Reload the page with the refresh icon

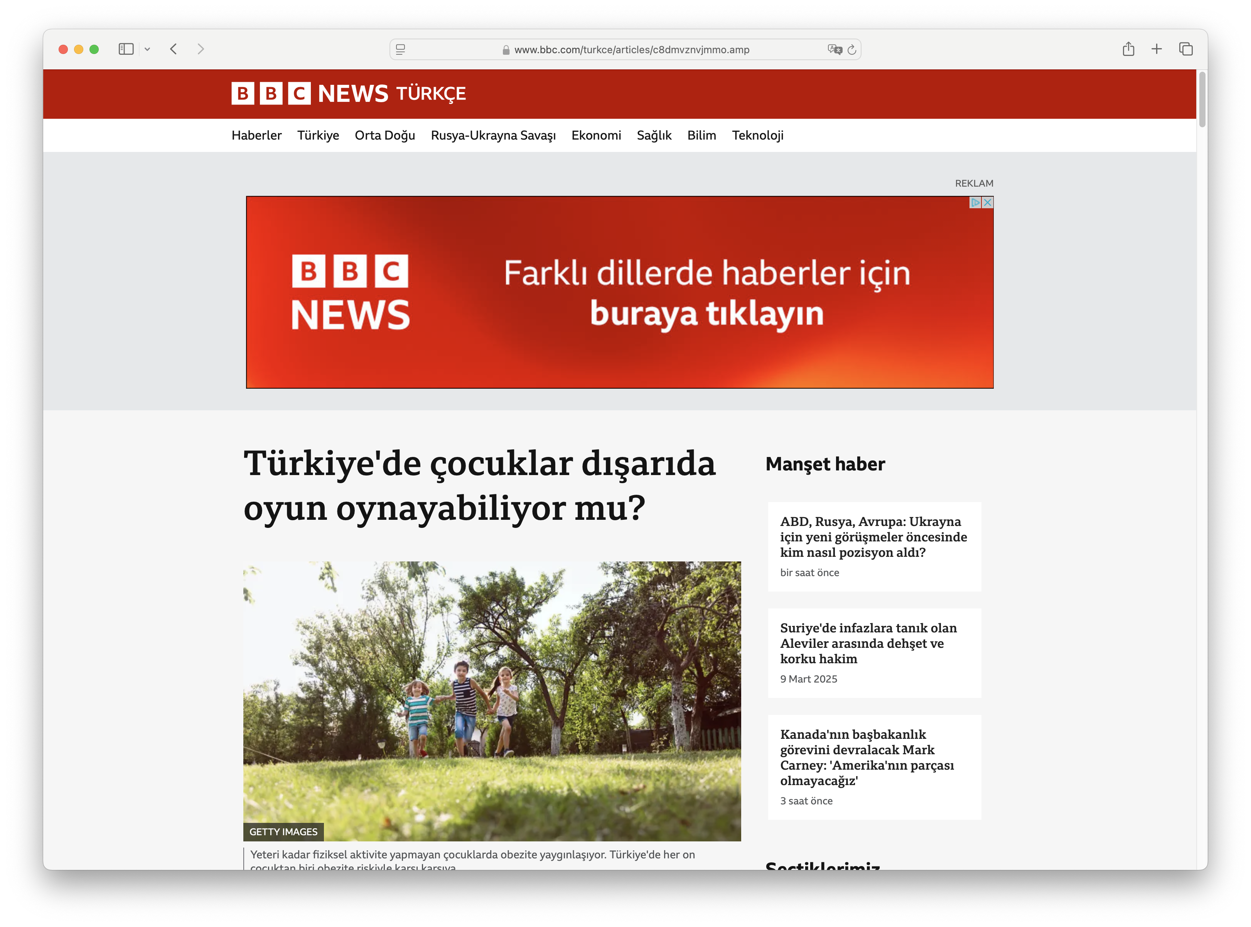[x=851, y=49]
